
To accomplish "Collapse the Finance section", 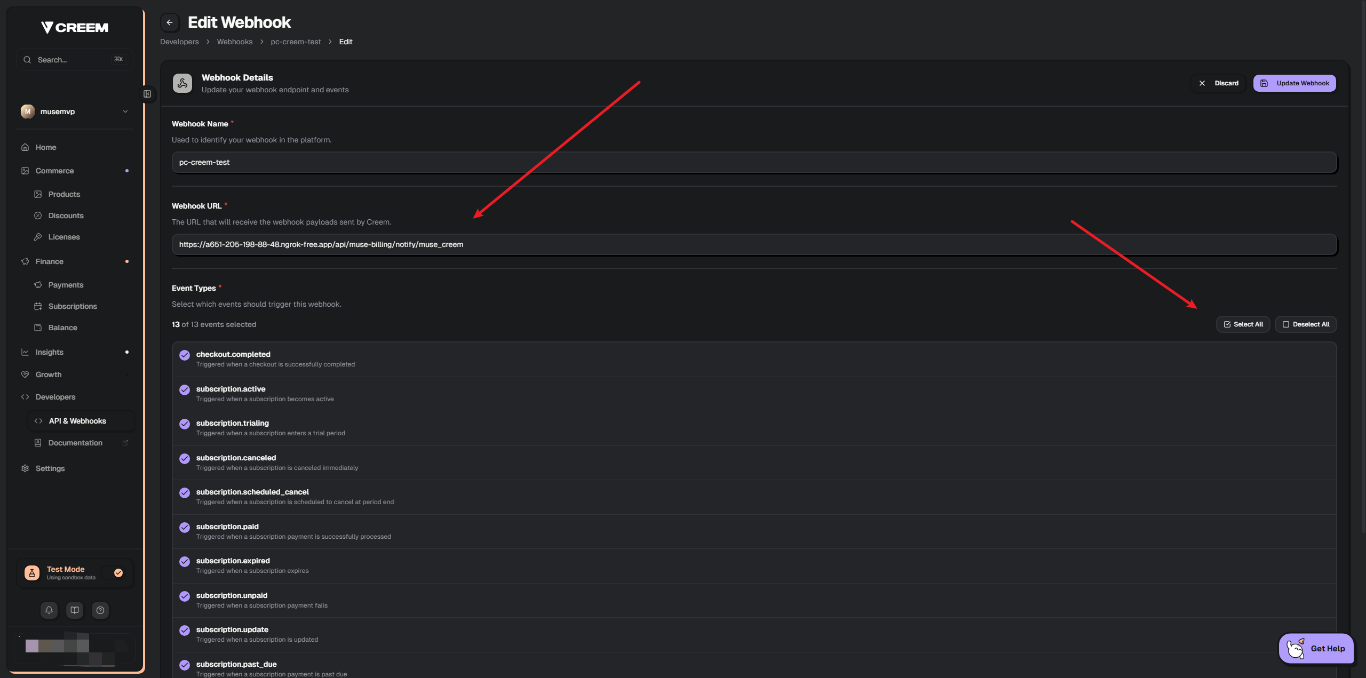I will click(49, 261).
